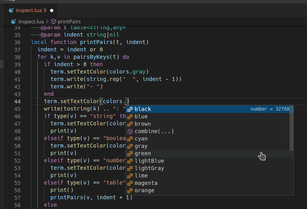This screenshot has width=307, height=209.
Task: Select the inspect.lua editor tab
Action: click(x=30, y=11)
